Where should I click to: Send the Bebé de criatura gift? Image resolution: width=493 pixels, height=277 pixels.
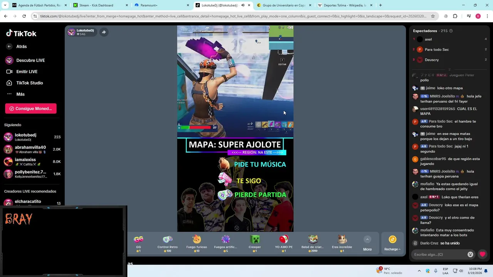coord(313,244)
